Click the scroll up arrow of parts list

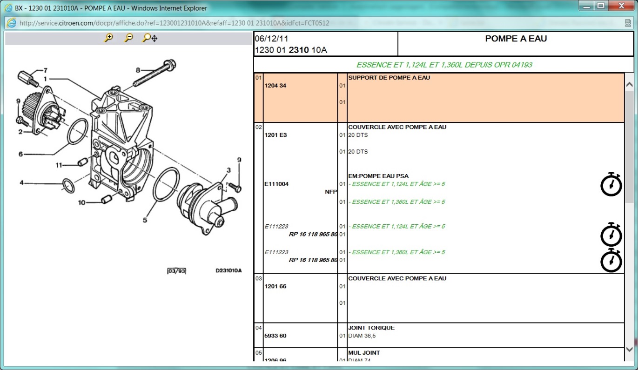click(629, 85)
